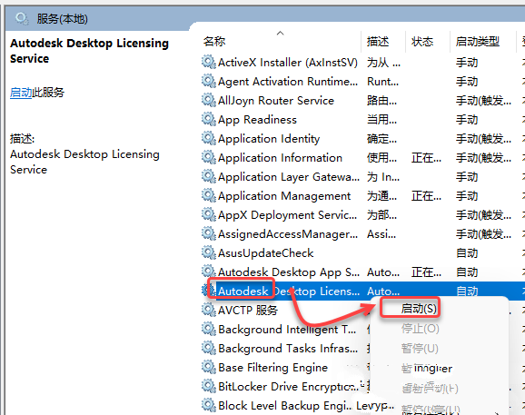Click gear icon beside App Readiness
The height and width of the screenshot is (415, 525).
pos(208,120)
